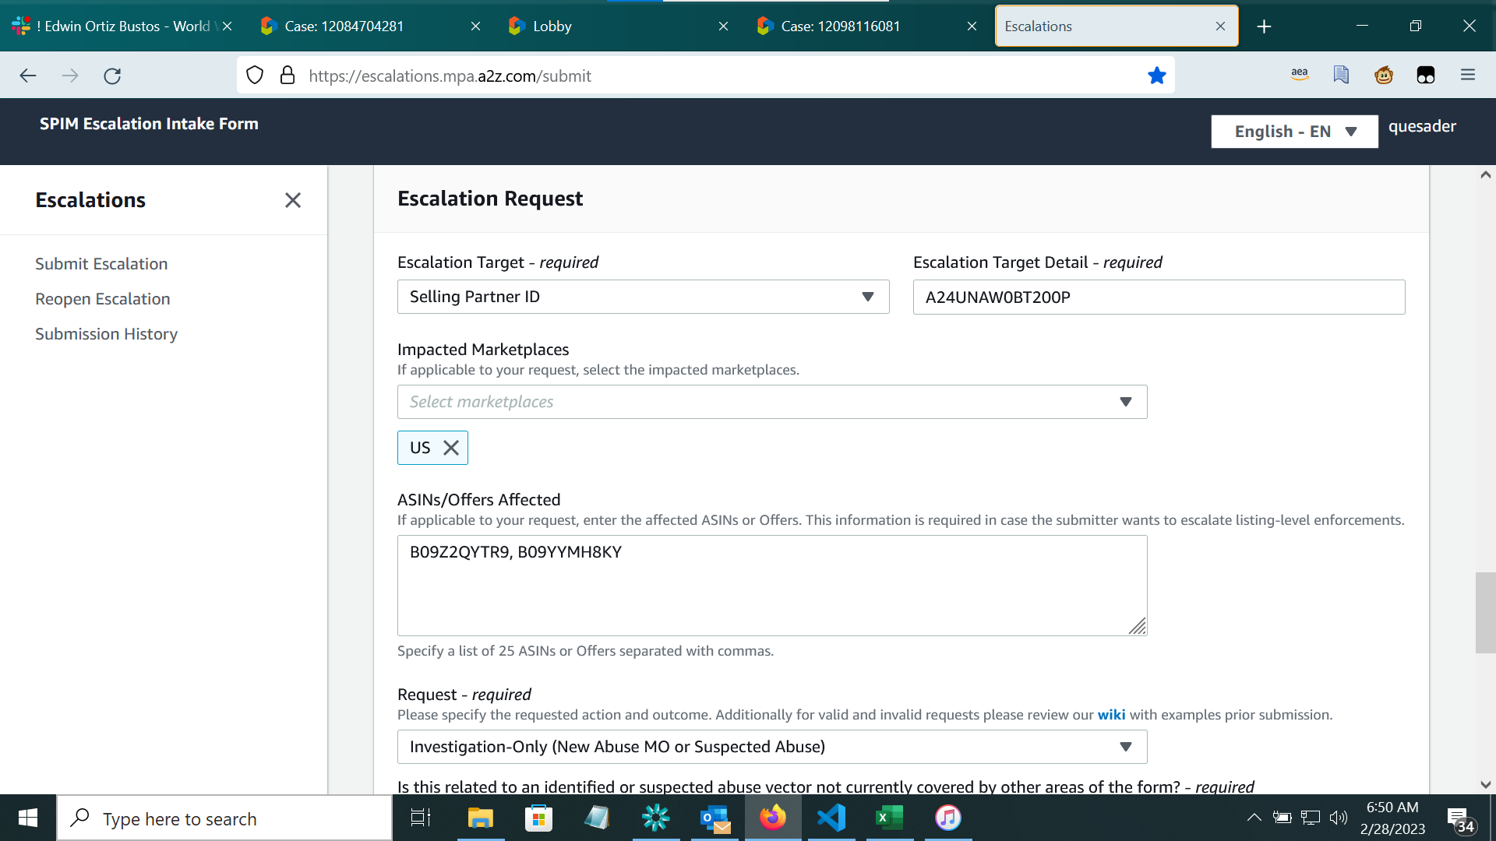Reload the page with the refresh icon
This screenshot has width=1496, height=841.
pyautogui.click(x=112, y=76)
